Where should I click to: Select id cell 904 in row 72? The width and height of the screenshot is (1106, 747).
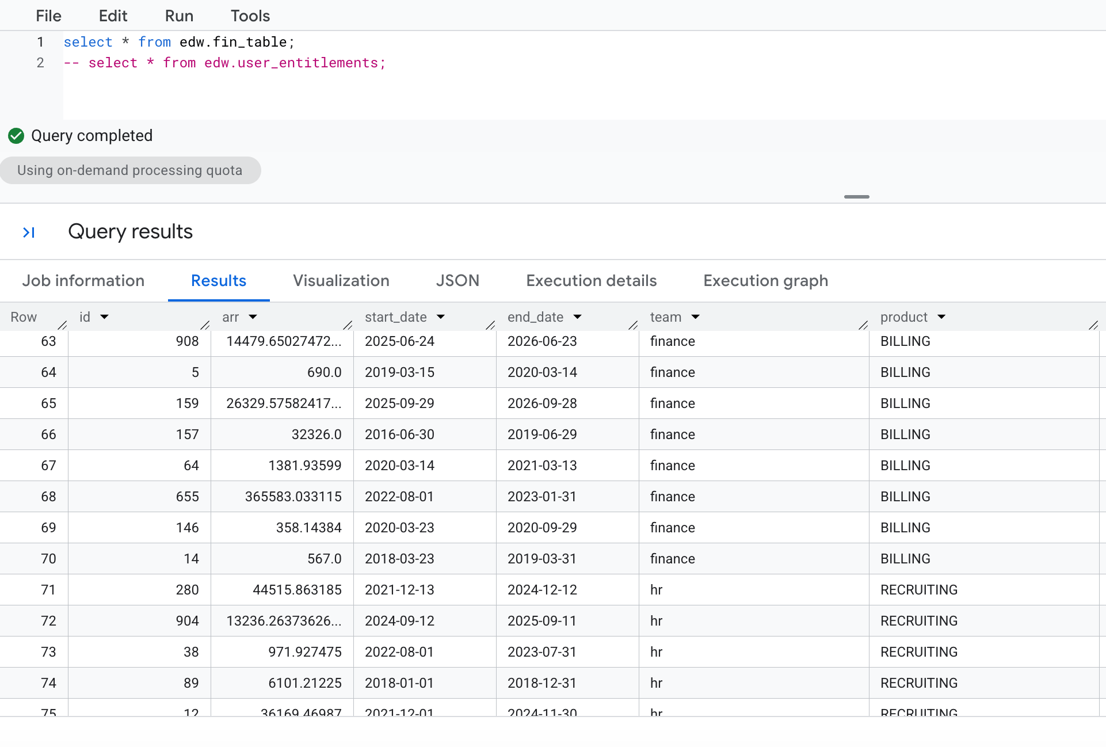[188, 621]
